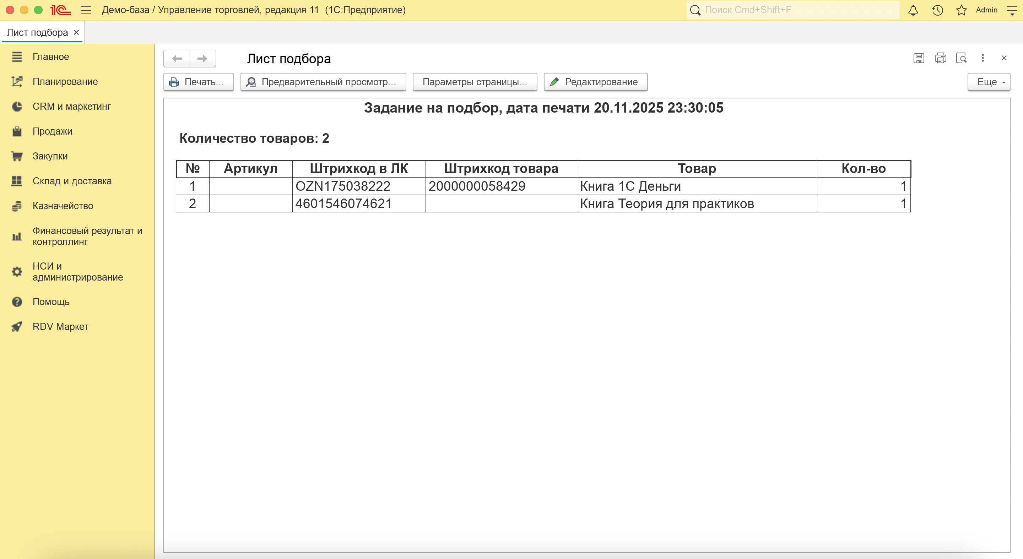The height and width of the screenshot is (559, 1023).
Task: Navigate forward with right arrow
Action: [202, 59]
